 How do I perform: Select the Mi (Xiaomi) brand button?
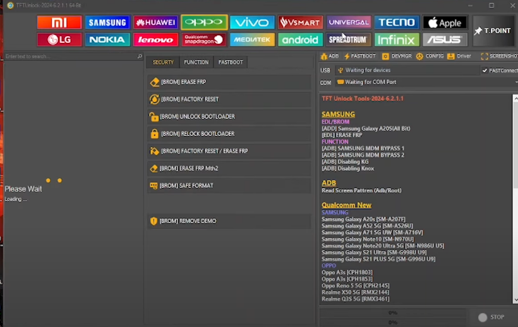59,23
